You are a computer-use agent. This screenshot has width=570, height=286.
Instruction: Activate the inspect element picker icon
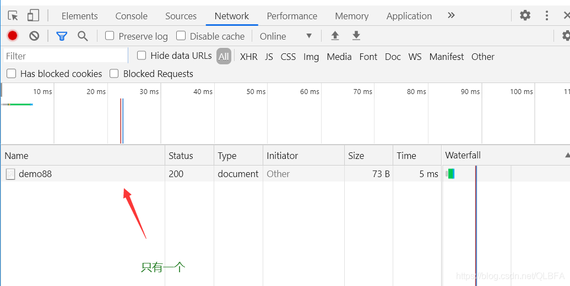(13, 15)
